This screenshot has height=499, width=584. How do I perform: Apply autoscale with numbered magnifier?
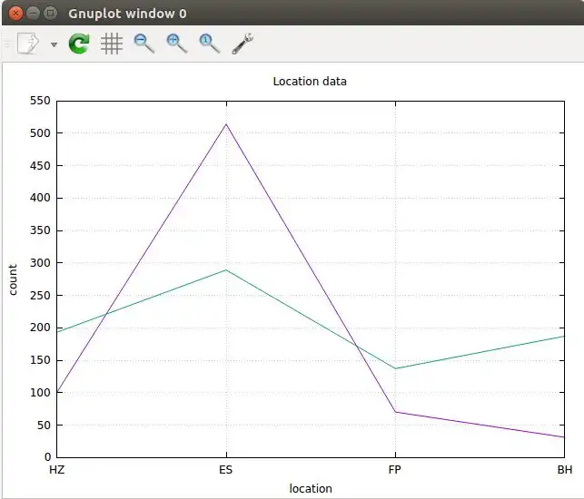coord(210,44)
